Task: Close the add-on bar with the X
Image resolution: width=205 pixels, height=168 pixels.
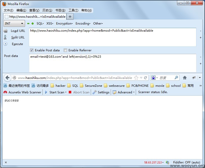Action: point(6,162)
